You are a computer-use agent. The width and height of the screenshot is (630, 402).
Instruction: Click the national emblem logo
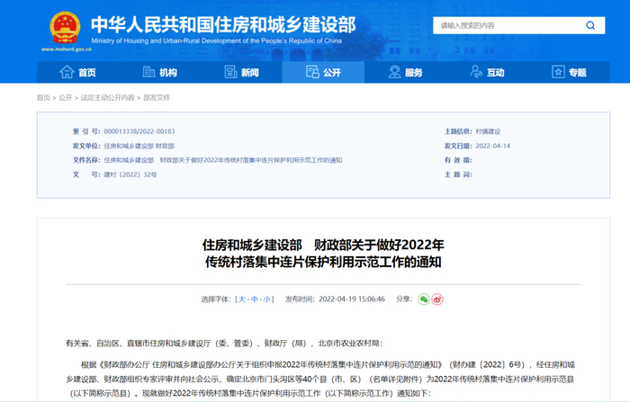click(x=65, y=27)
